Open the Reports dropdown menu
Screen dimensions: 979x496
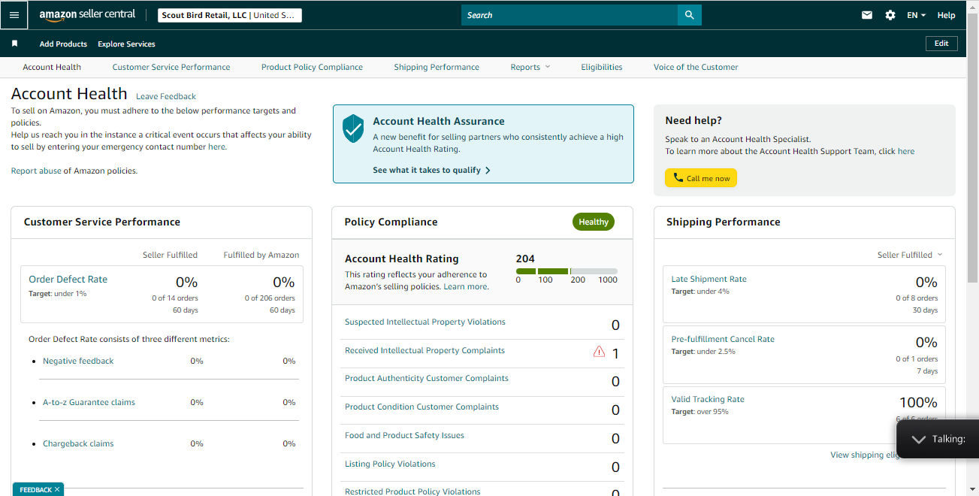click(530, 67)
